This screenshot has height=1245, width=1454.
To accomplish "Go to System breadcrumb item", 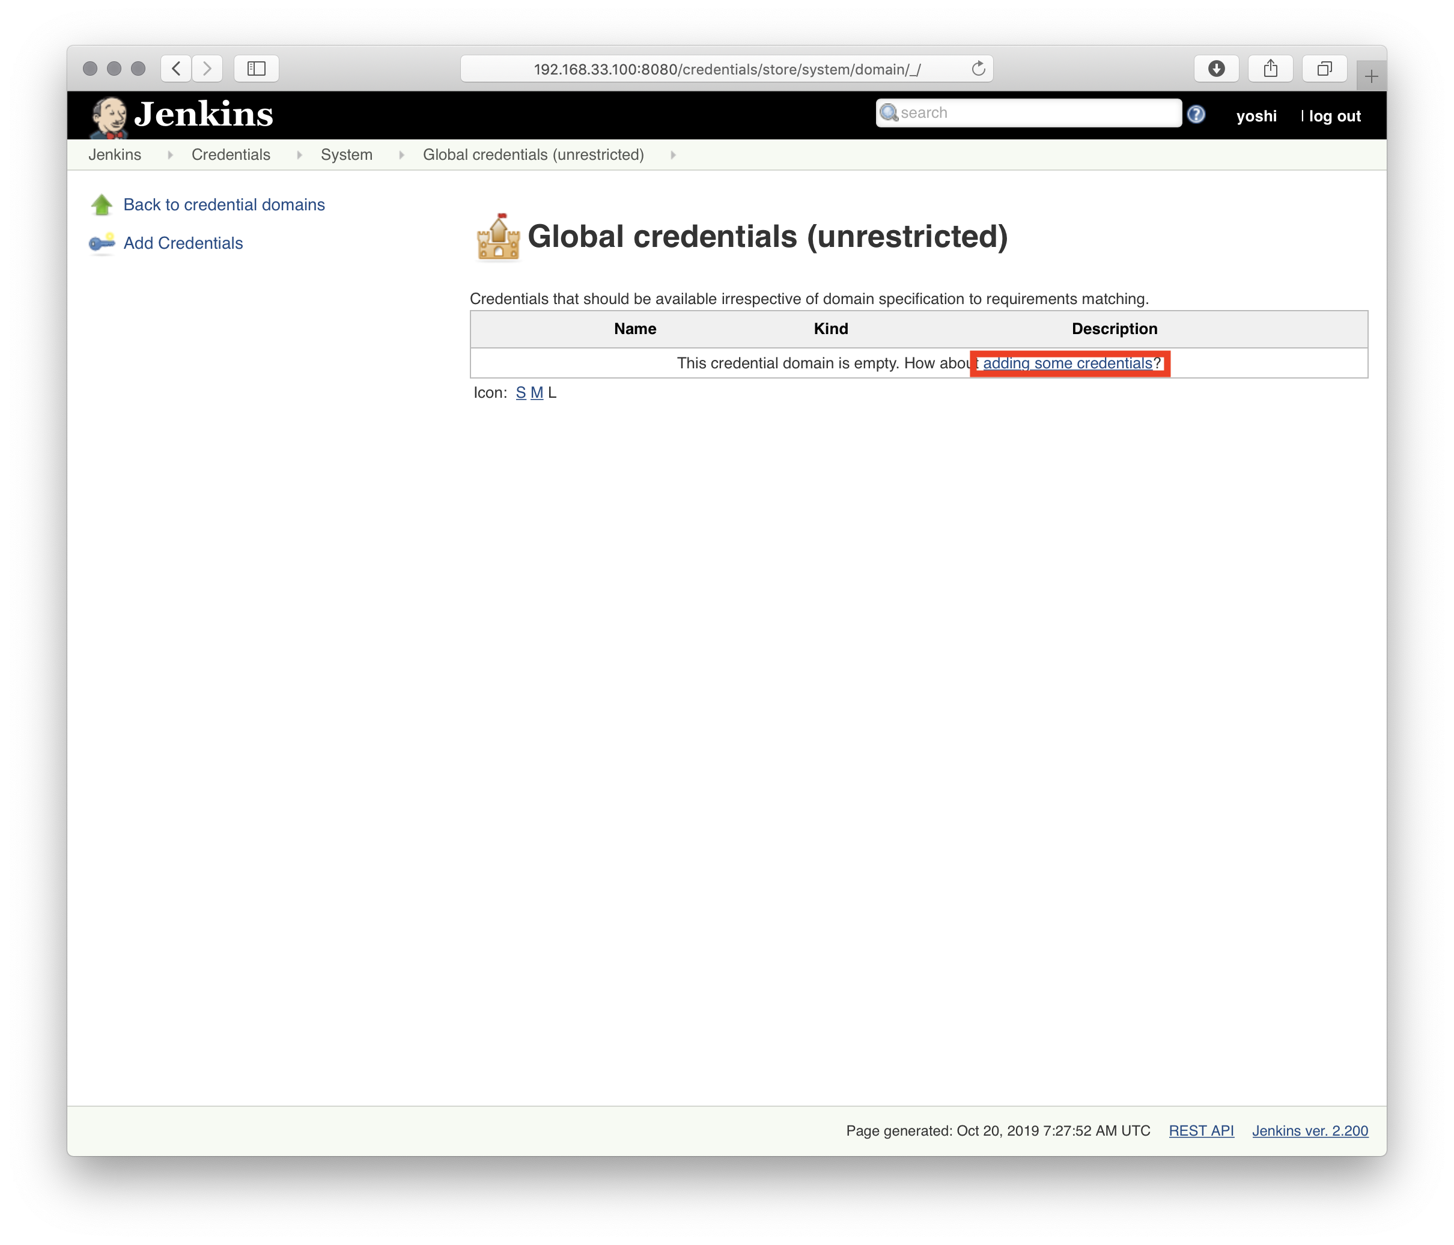I will [x=347, y=154].
